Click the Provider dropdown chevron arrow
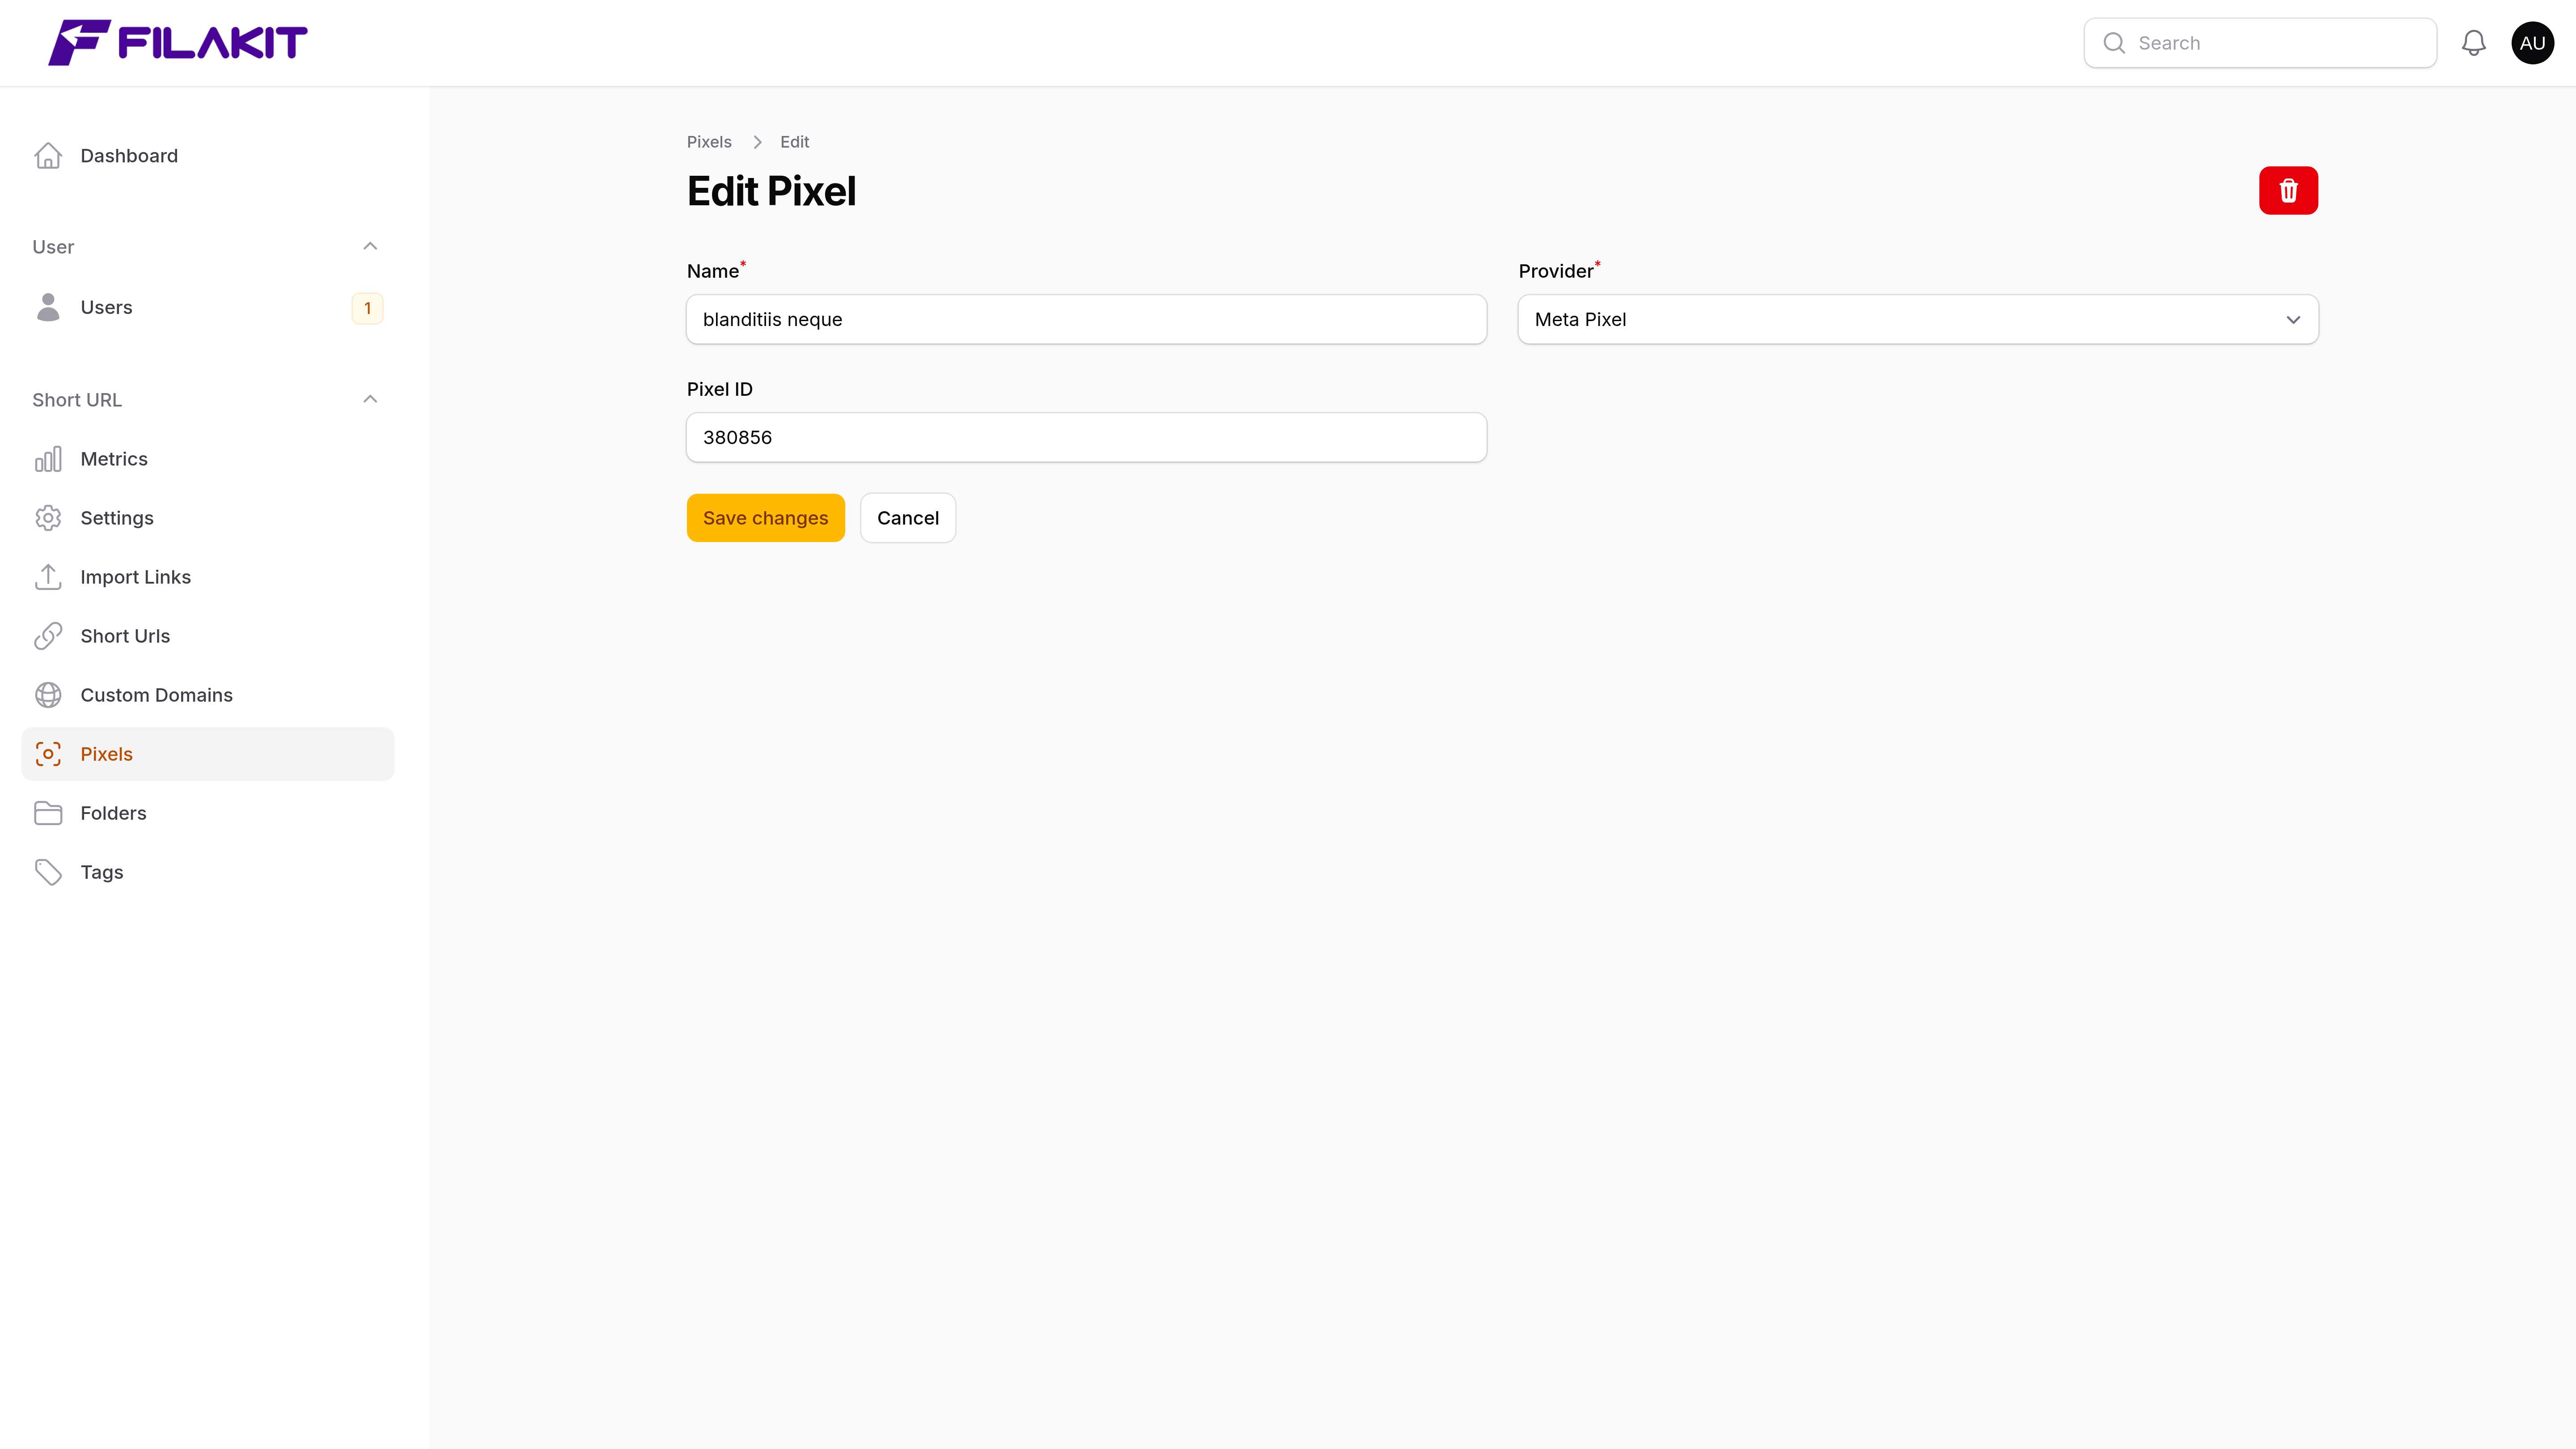Viewport: 2576px width, 1449px height. 2293,320
